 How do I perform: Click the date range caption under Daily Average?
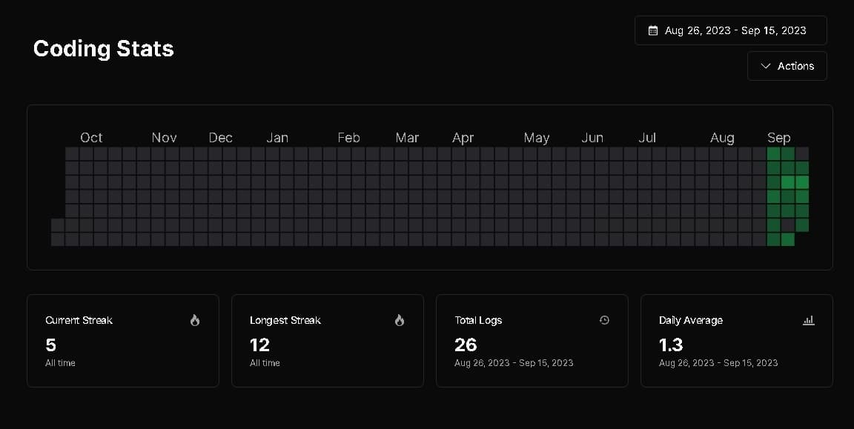pyautogui.click(x=718, y=363)
